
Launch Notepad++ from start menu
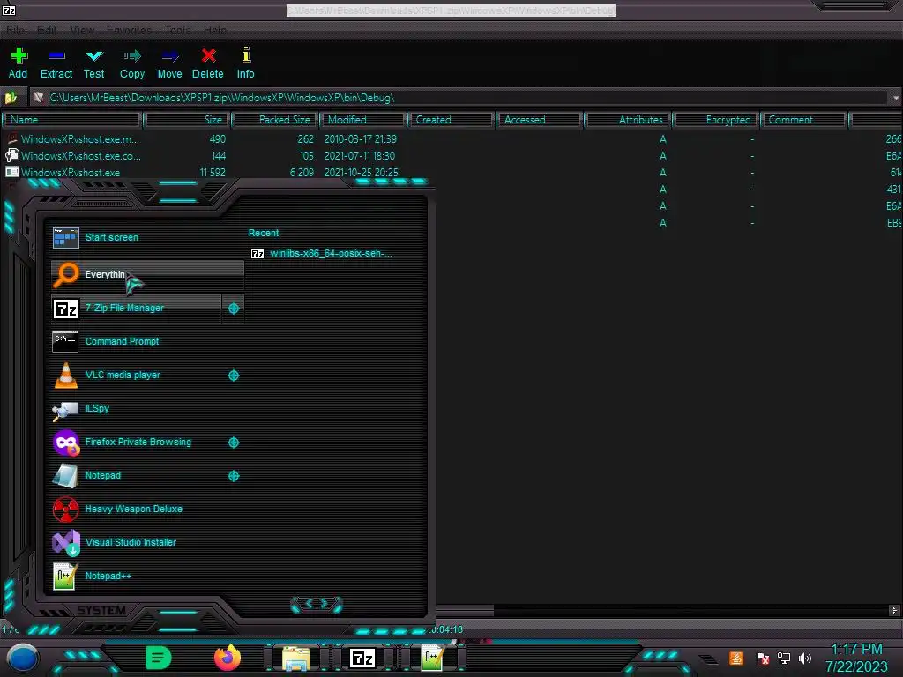click(147, 577)
